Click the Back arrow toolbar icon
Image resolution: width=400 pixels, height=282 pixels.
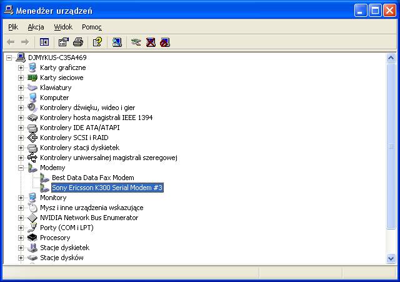(x=11, y=42)
